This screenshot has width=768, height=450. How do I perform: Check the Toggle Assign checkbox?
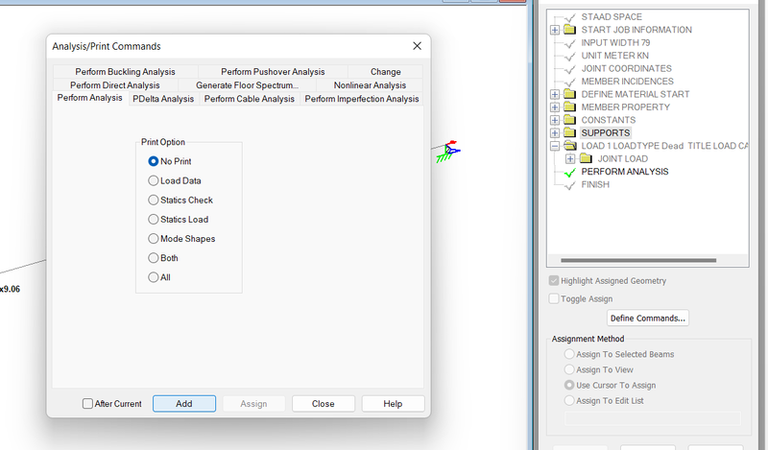pos(554,298)
